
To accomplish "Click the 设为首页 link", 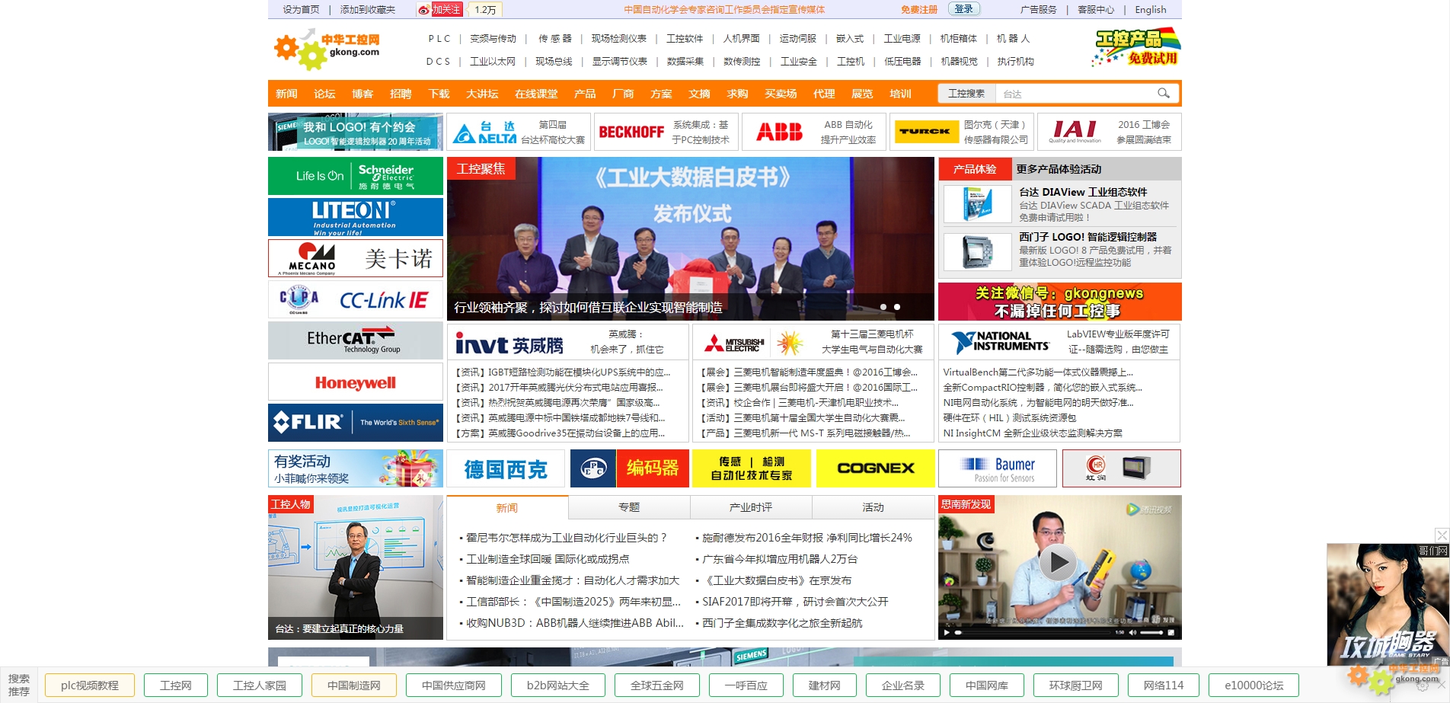I will click(301, 10).
